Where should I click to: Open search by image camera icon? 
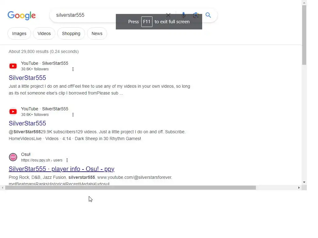point(196,15)
